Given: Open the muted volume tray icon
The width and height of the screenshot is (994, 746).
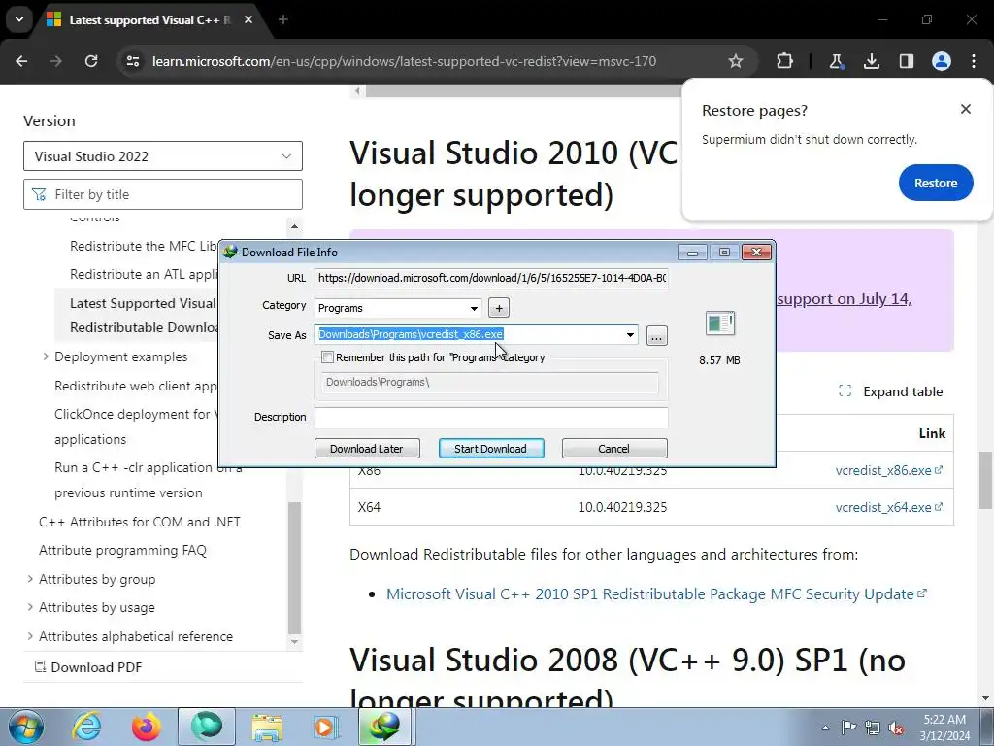Looking at the screenshot, I should (x=896, y=728).
